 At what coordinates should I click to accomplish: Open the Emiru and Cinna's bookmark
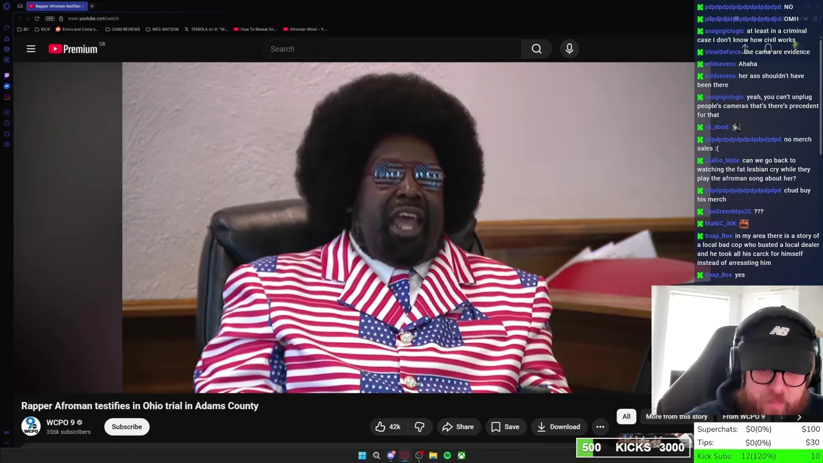pyautogui.click(x=77, y=29)
